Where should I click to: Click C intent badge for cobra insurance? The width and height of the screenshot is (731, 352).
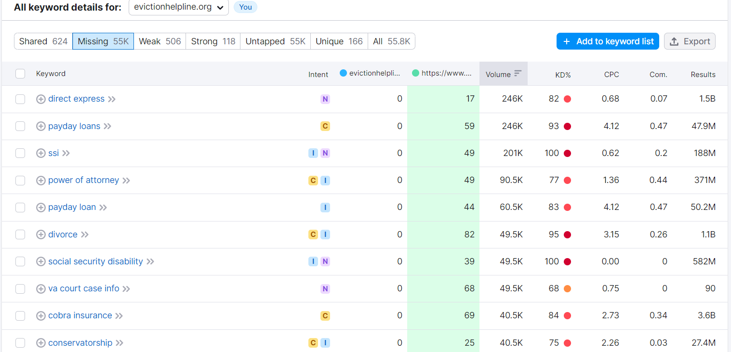click(x=325, y=316)
